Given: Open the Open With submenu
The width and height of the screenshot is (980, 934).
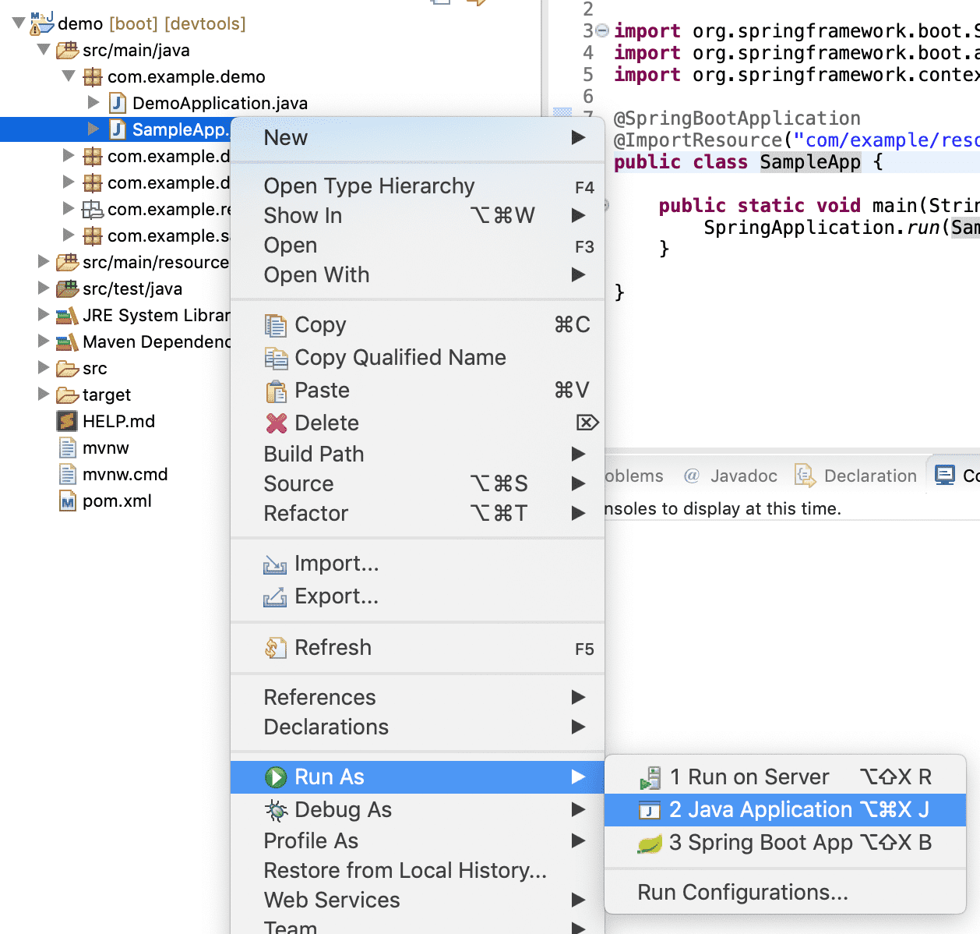Looking at the screenshot, I should click(316, 274).
